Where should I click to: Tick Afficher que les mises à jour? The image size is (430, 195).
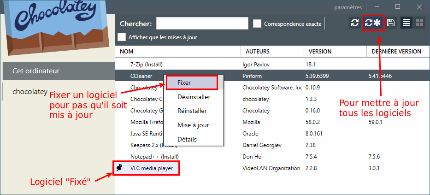pyautogui.click(x=122, y=37)
